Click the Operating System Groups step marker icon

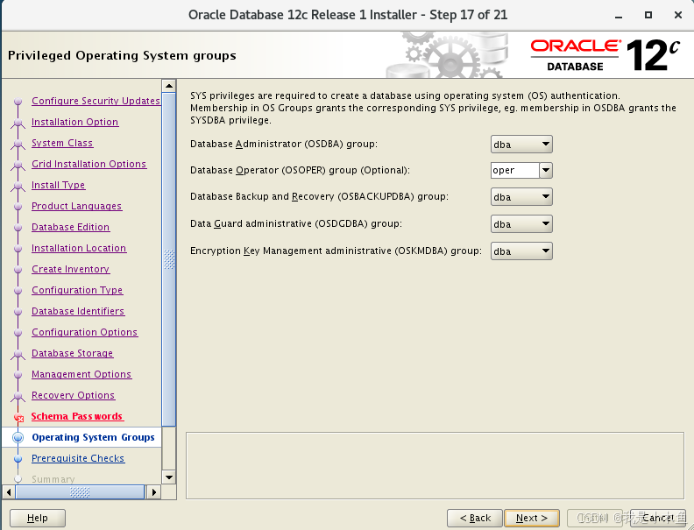pyautogui.click(x=18, y=437)
